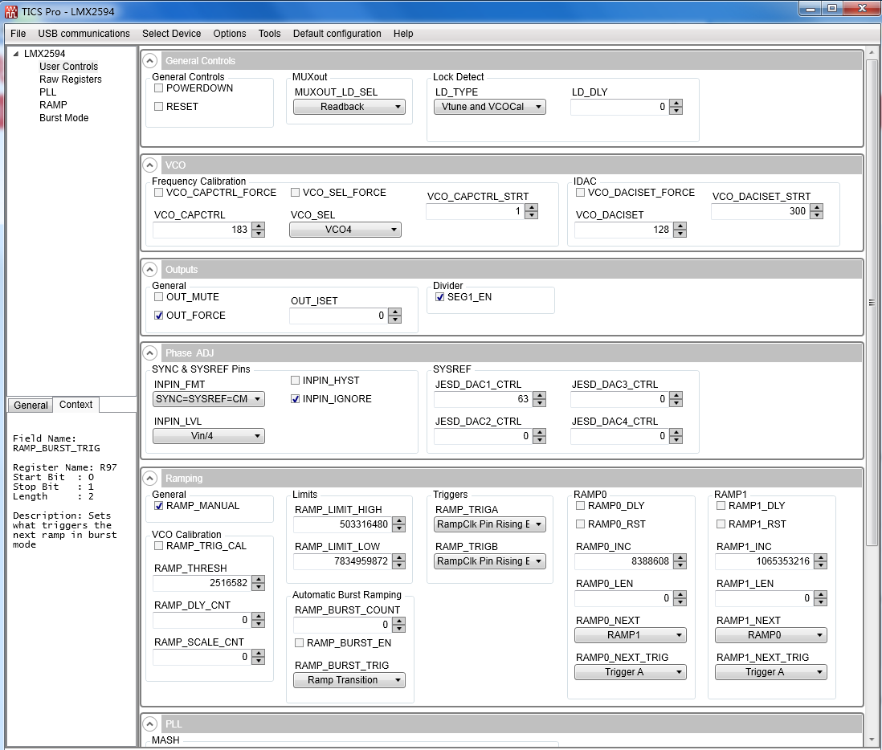Open the LD_TYPE dropdown

pos(490,107)
